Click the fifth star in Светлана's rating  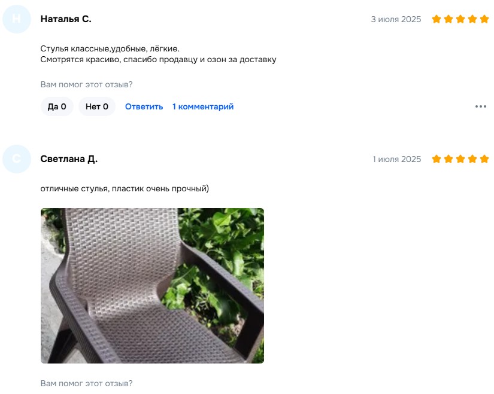click(x=484, y=159)
